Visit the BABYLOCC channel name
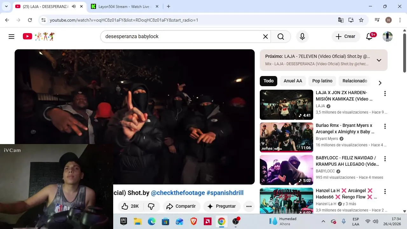 click(x=325, y=171)
